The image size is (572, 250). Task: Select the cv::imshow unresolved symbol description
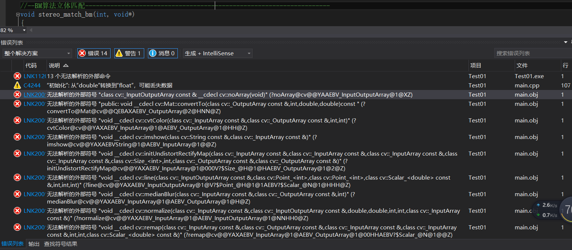182,141
